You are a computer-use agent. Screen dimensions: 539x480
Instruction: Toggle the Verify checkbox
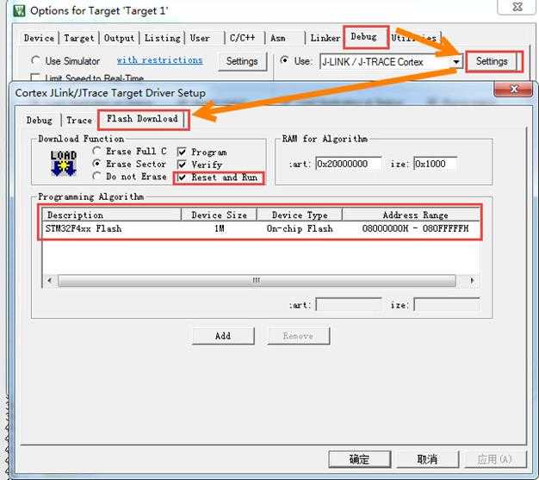click(x=182, y=164)
